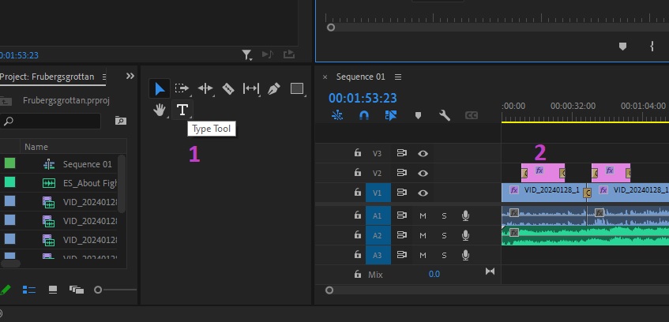
Task: Toggle Snap in Timeline magnet icon
Action: (x=364, y=115)
